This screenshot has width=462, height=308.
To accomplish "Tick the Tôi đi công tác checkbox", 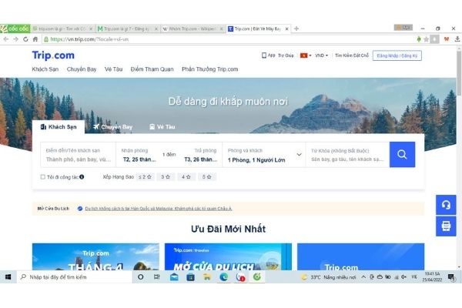I will pyautogui.click(x=42, y=177).
